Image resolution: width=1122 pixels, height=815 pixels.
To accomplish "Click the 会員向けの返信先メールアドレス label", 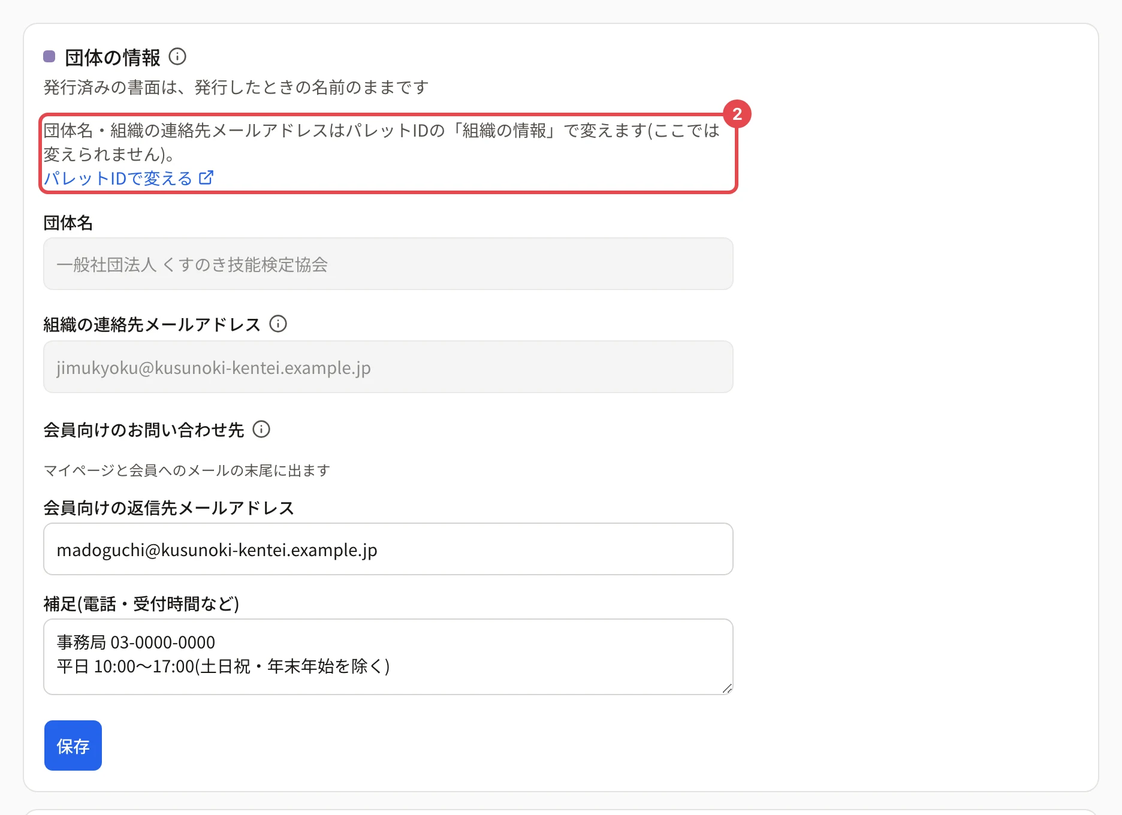I will coord(169,508).
